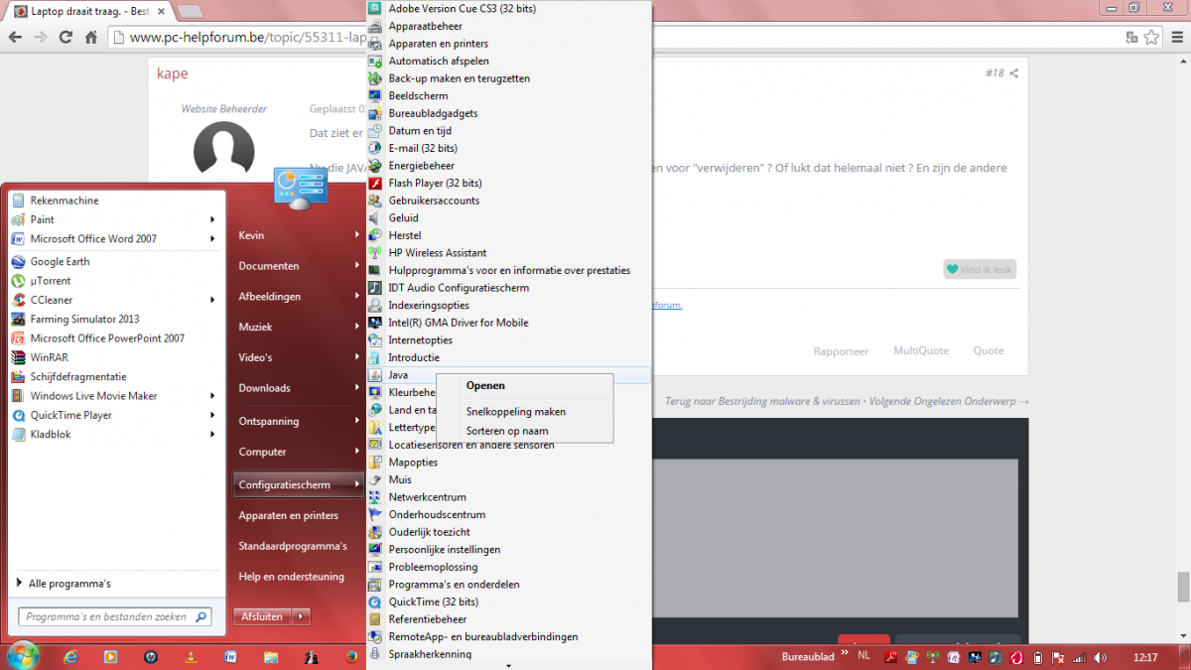Click the NL language indicator
Image resolution: width=1191 pixels, height=670 pixels.
(x=864, y=655)
